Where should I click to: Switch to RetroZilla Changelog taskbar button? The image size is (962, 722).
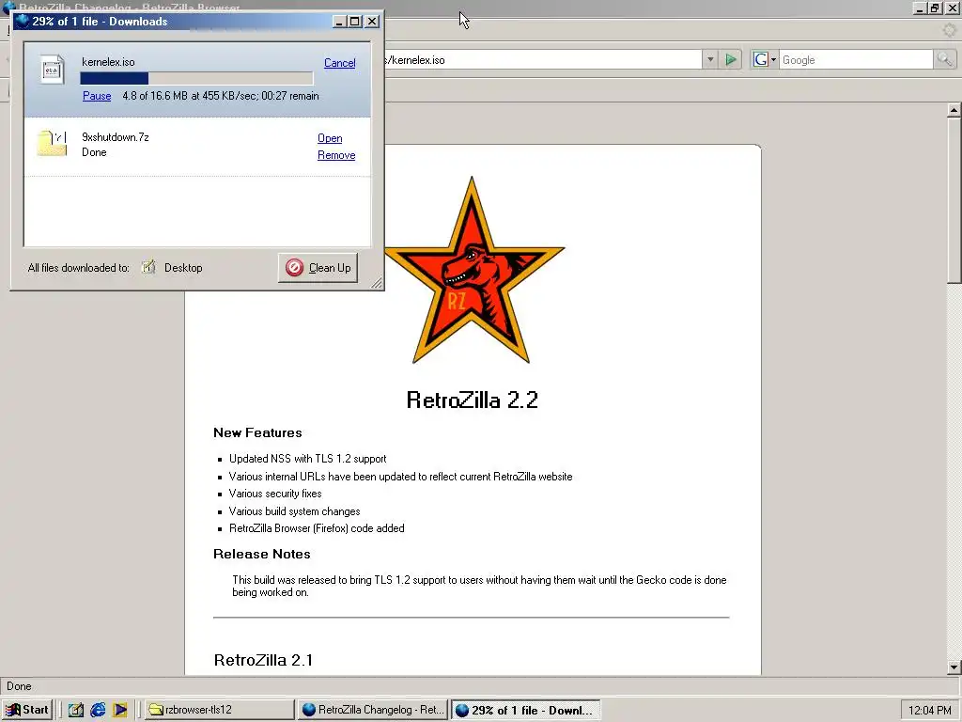click(373, 710)
